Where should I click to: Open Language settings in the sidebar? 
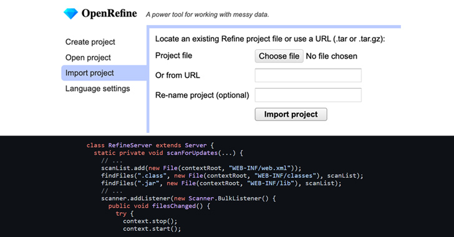(97, 89)
